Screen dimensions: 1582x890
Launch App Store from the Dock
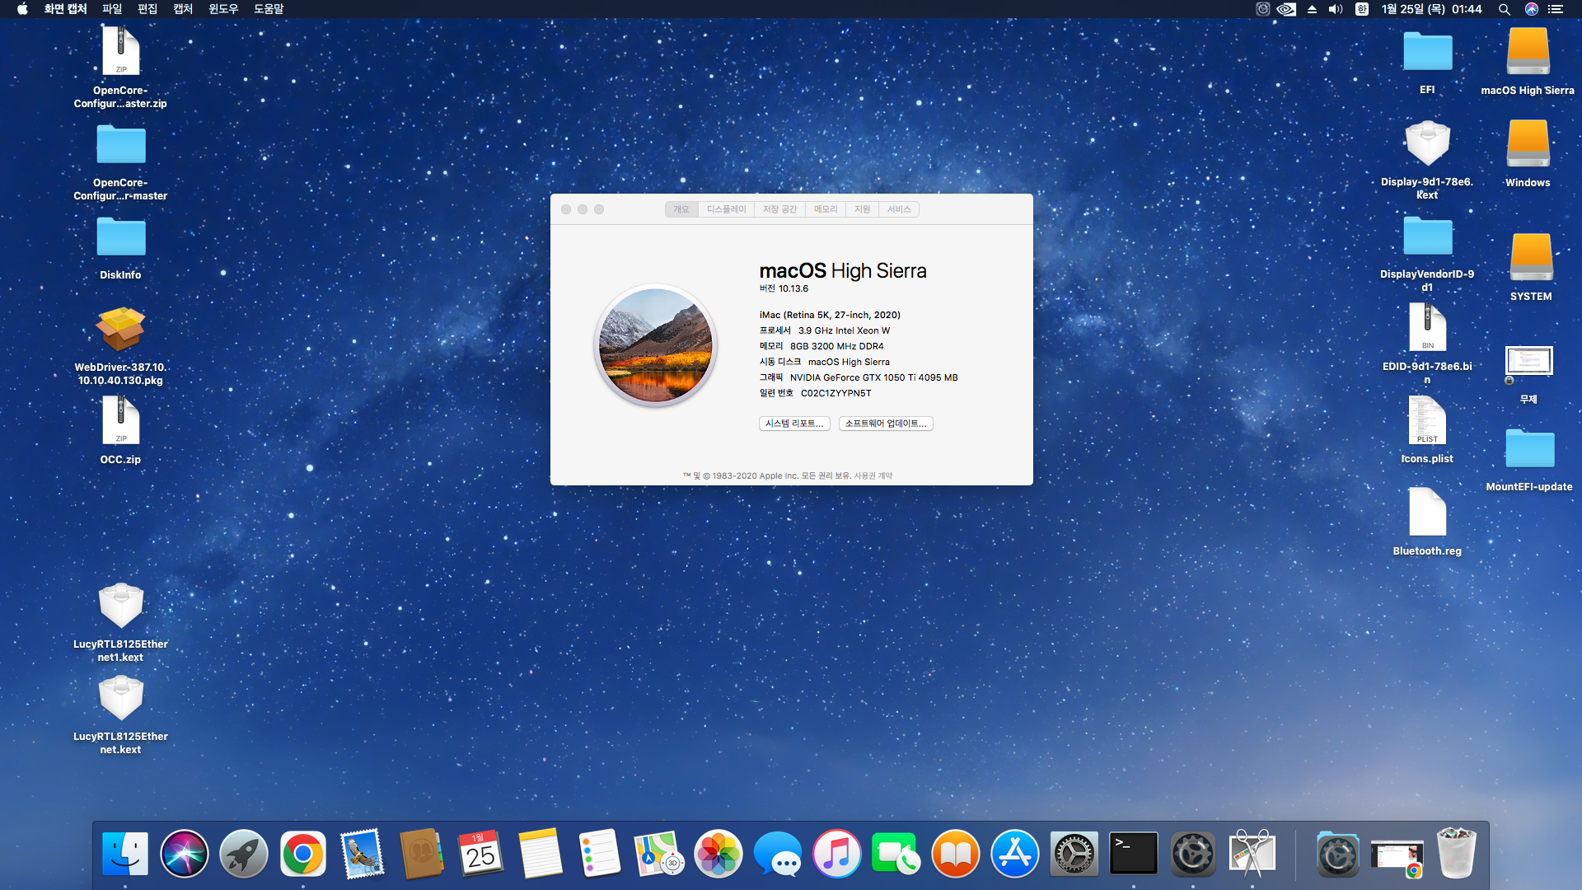(x=1015, y=854)
